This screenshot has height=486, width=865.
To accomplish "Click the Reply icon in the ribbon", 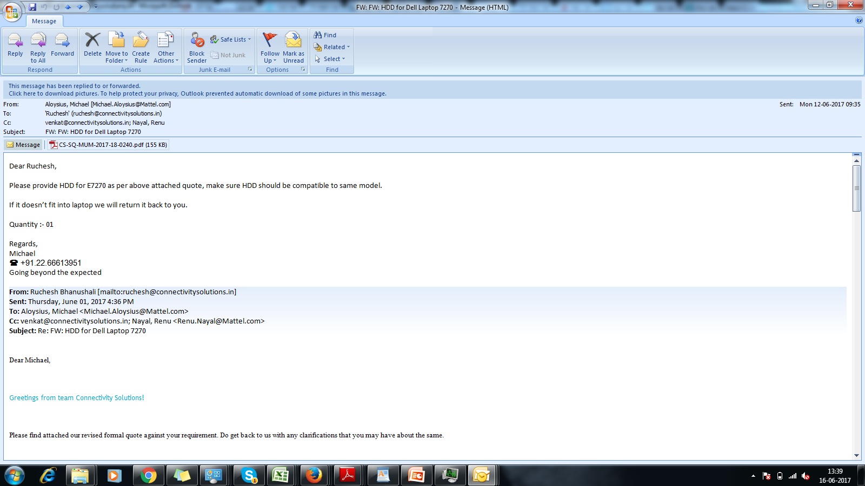I will [15, 45].
